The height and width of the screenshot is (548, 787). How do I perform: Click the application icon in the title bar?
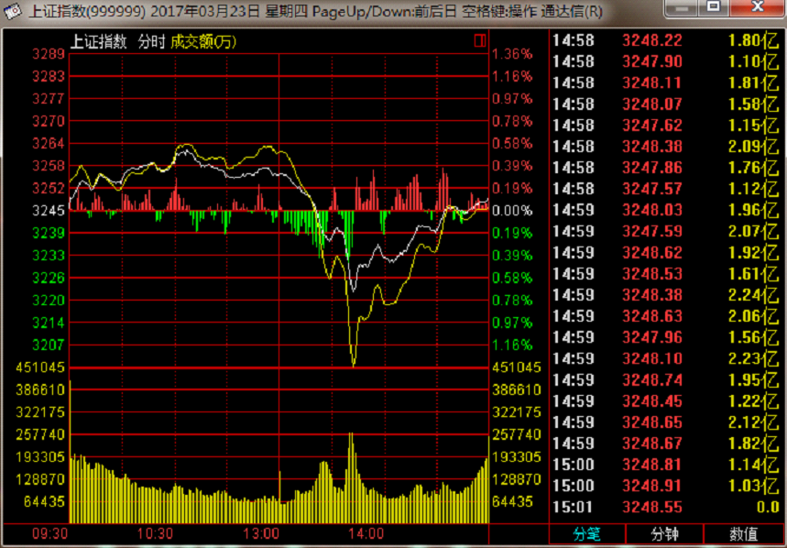coord(13,11)
